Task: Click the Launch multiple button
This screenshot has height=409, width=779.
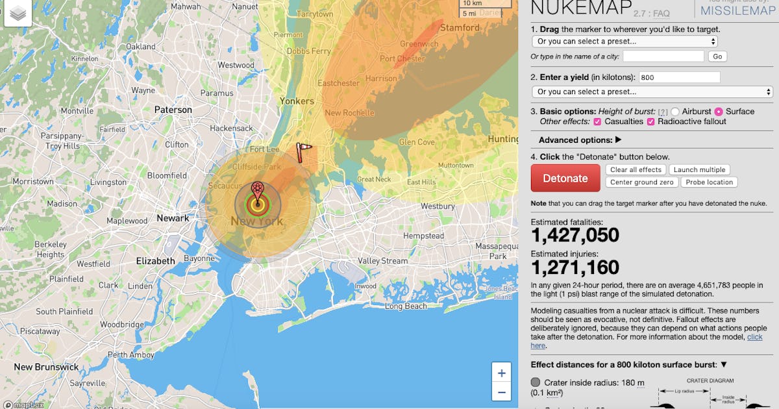Action: [x=700, y=169]
